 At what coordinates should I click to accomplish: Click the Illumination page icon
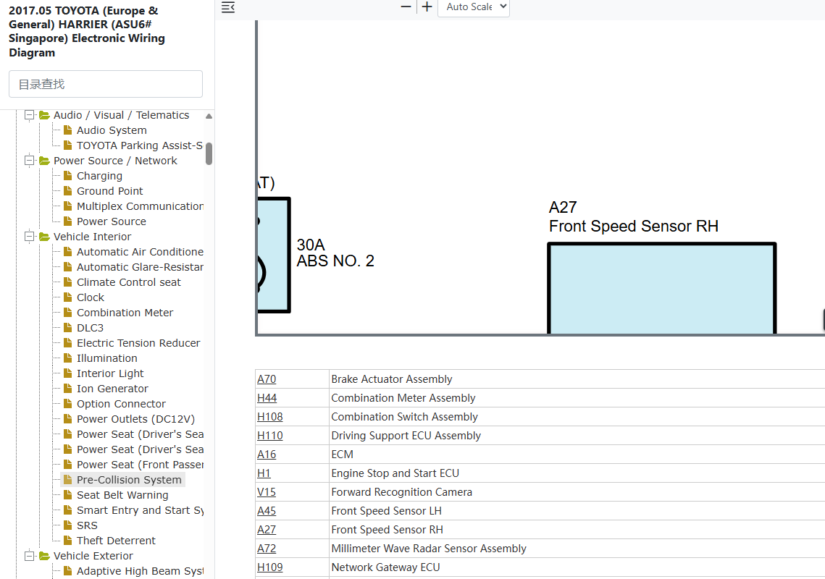68,358
